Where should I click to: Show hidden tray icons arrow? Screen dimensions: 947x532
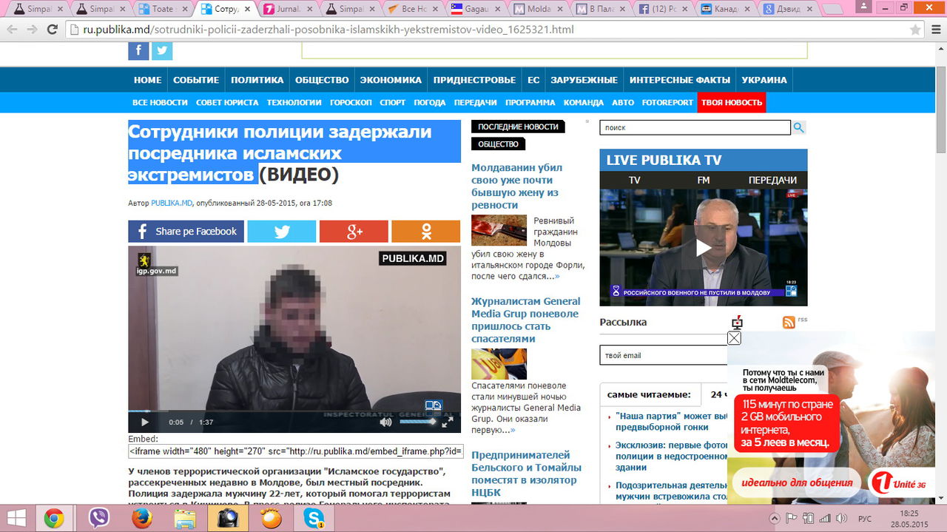775,519
